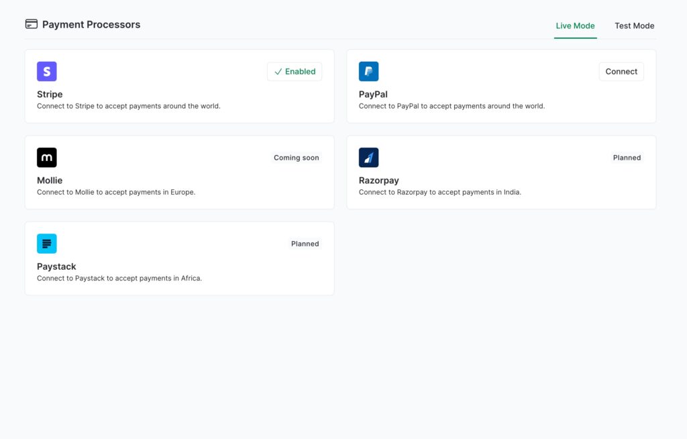
Task: Click the Razorpay logo icon
Action: 368,158
